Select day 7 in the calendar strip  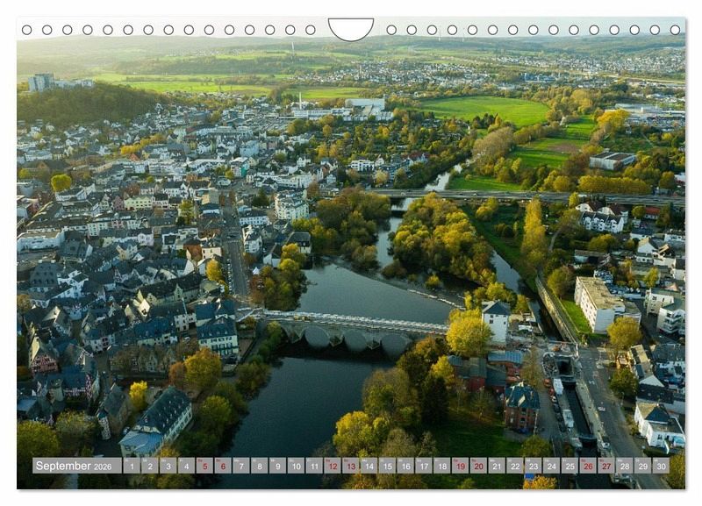(241, 466)
